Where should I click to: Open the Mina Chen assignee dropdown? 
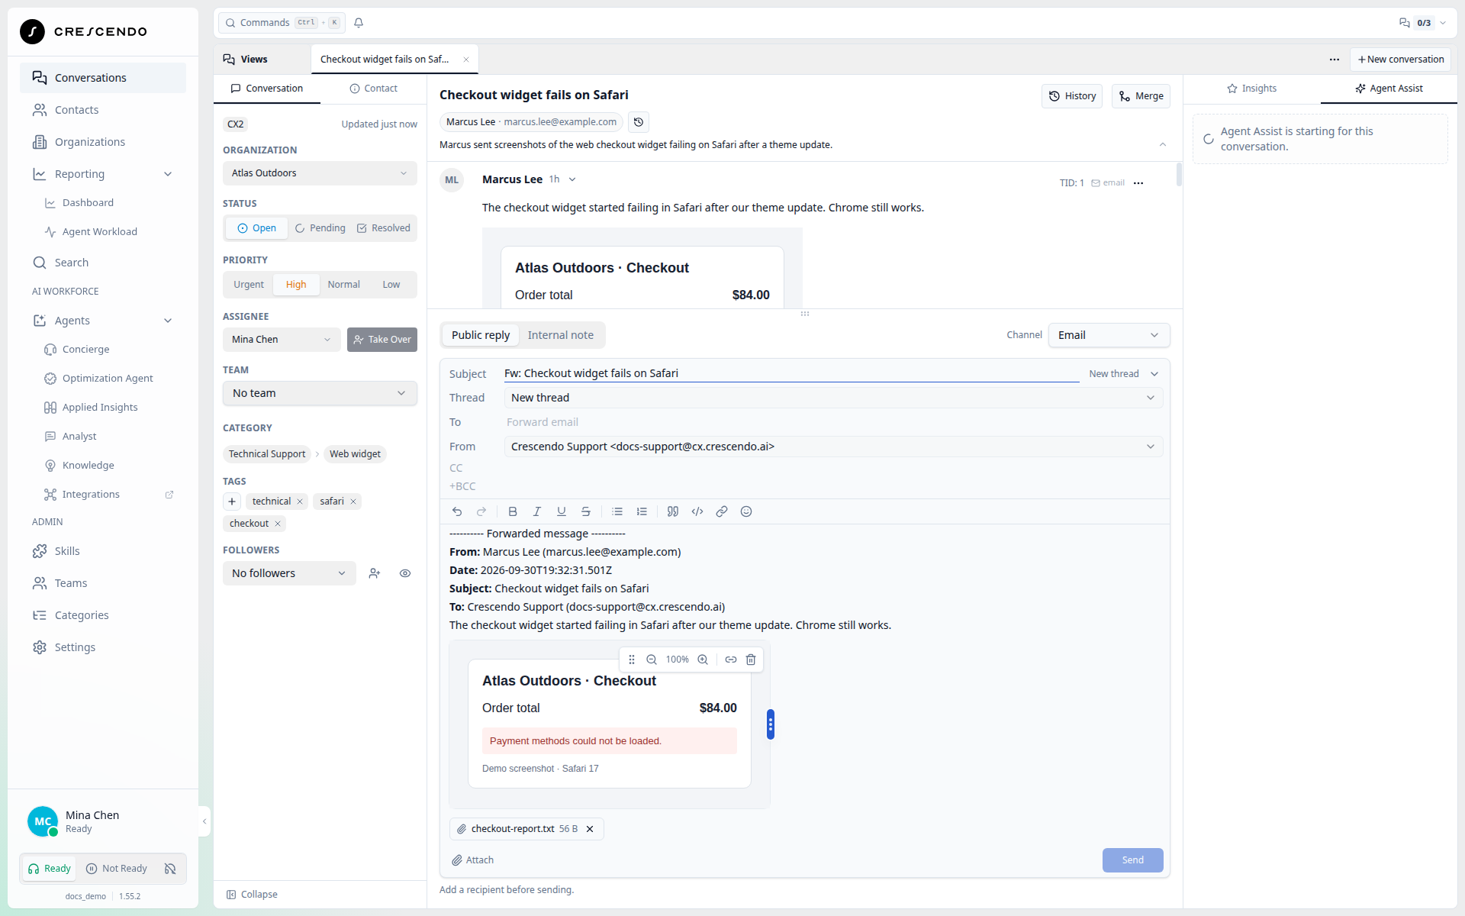(282, 340)
